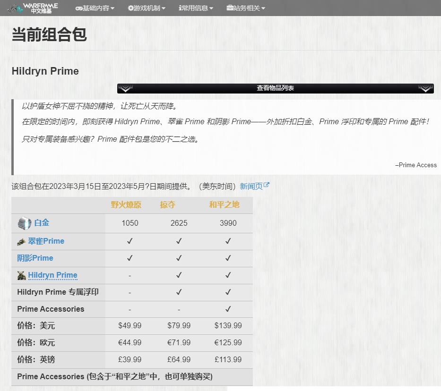Open the Warframe 中文维基 logo home link

tap(33, 8)
